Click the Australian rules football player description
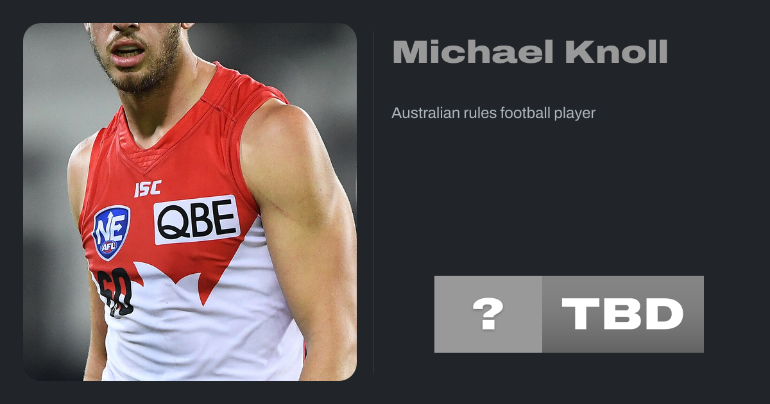Viewport: 770px width, 404px height. pos(493,114)
